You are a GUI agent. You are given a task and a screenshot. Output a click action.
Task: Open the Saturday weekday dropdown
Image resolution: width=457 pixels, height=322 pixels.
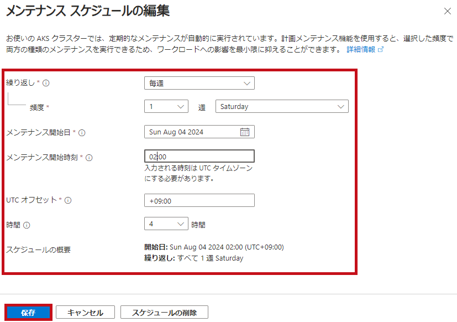click(x=282, y=106)
